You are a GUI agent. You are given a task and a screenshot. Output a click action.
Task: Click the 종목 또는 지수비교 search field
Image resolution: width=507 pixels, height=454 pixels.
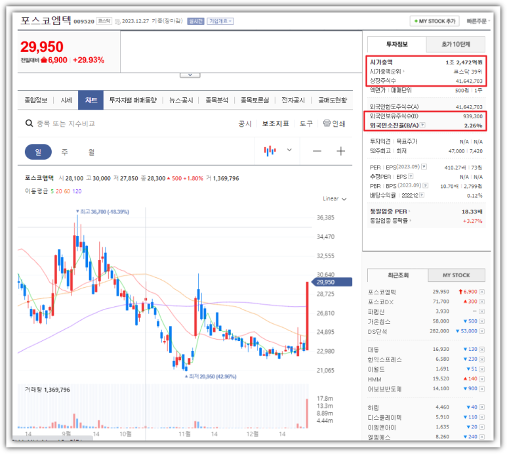(x=66, y=124)
